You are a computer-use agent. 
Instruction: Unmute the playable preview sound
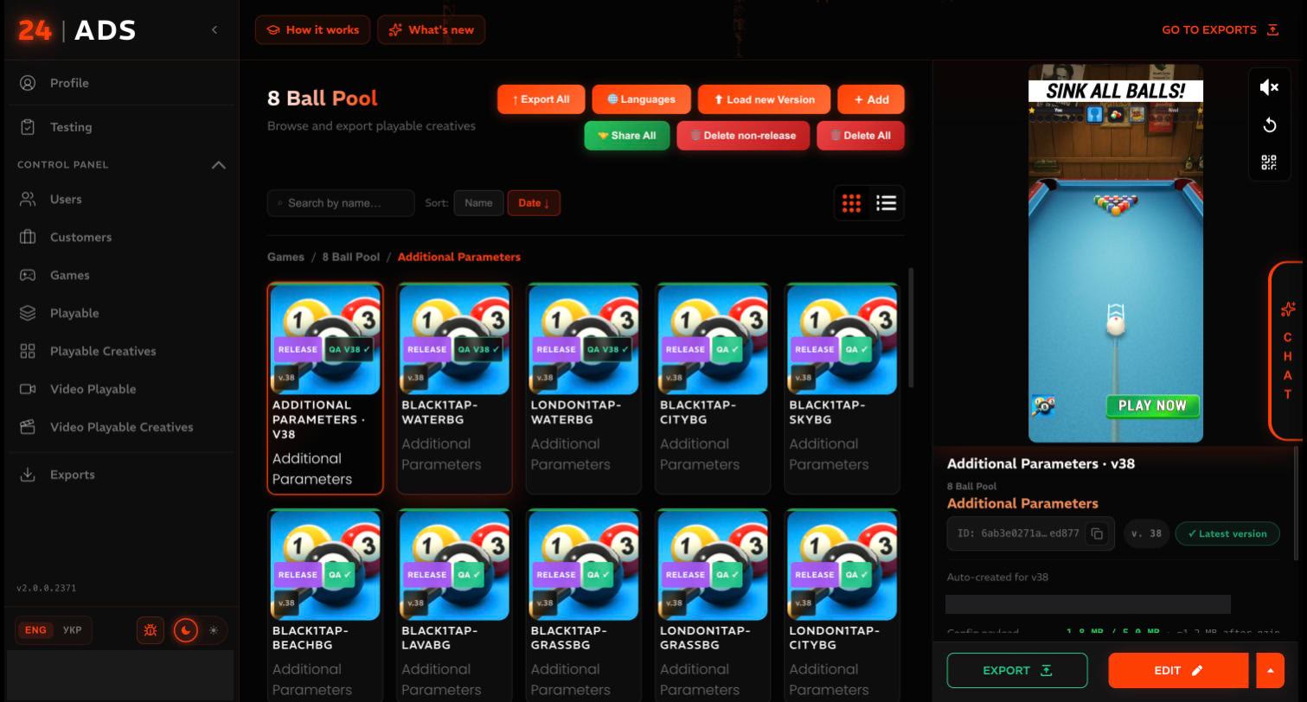click(1269, 87)
